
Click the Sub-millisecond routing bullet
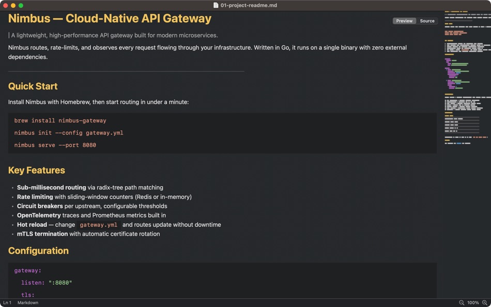click(90, 188)
